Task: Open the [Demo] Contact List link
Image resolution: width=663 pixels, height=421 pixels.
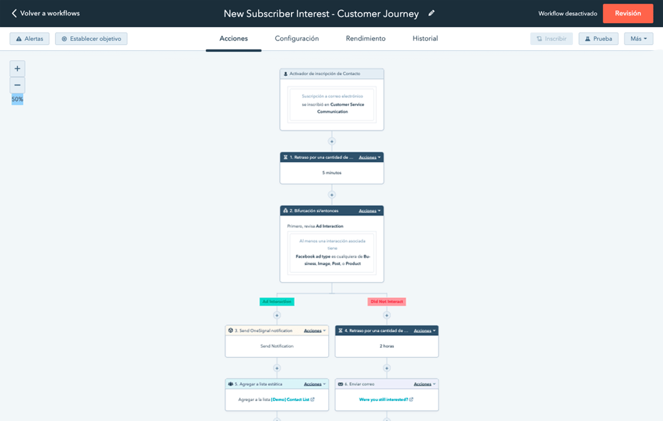Action: [x=290, y=400]
